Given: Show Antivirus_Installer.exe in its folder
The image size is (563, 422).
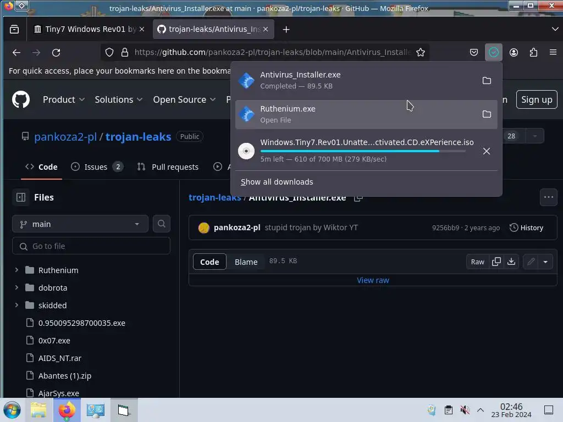Looking at the screenshot, I should [487, 80].
